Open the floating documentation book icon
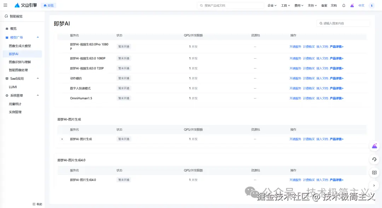 pos(375,172)
